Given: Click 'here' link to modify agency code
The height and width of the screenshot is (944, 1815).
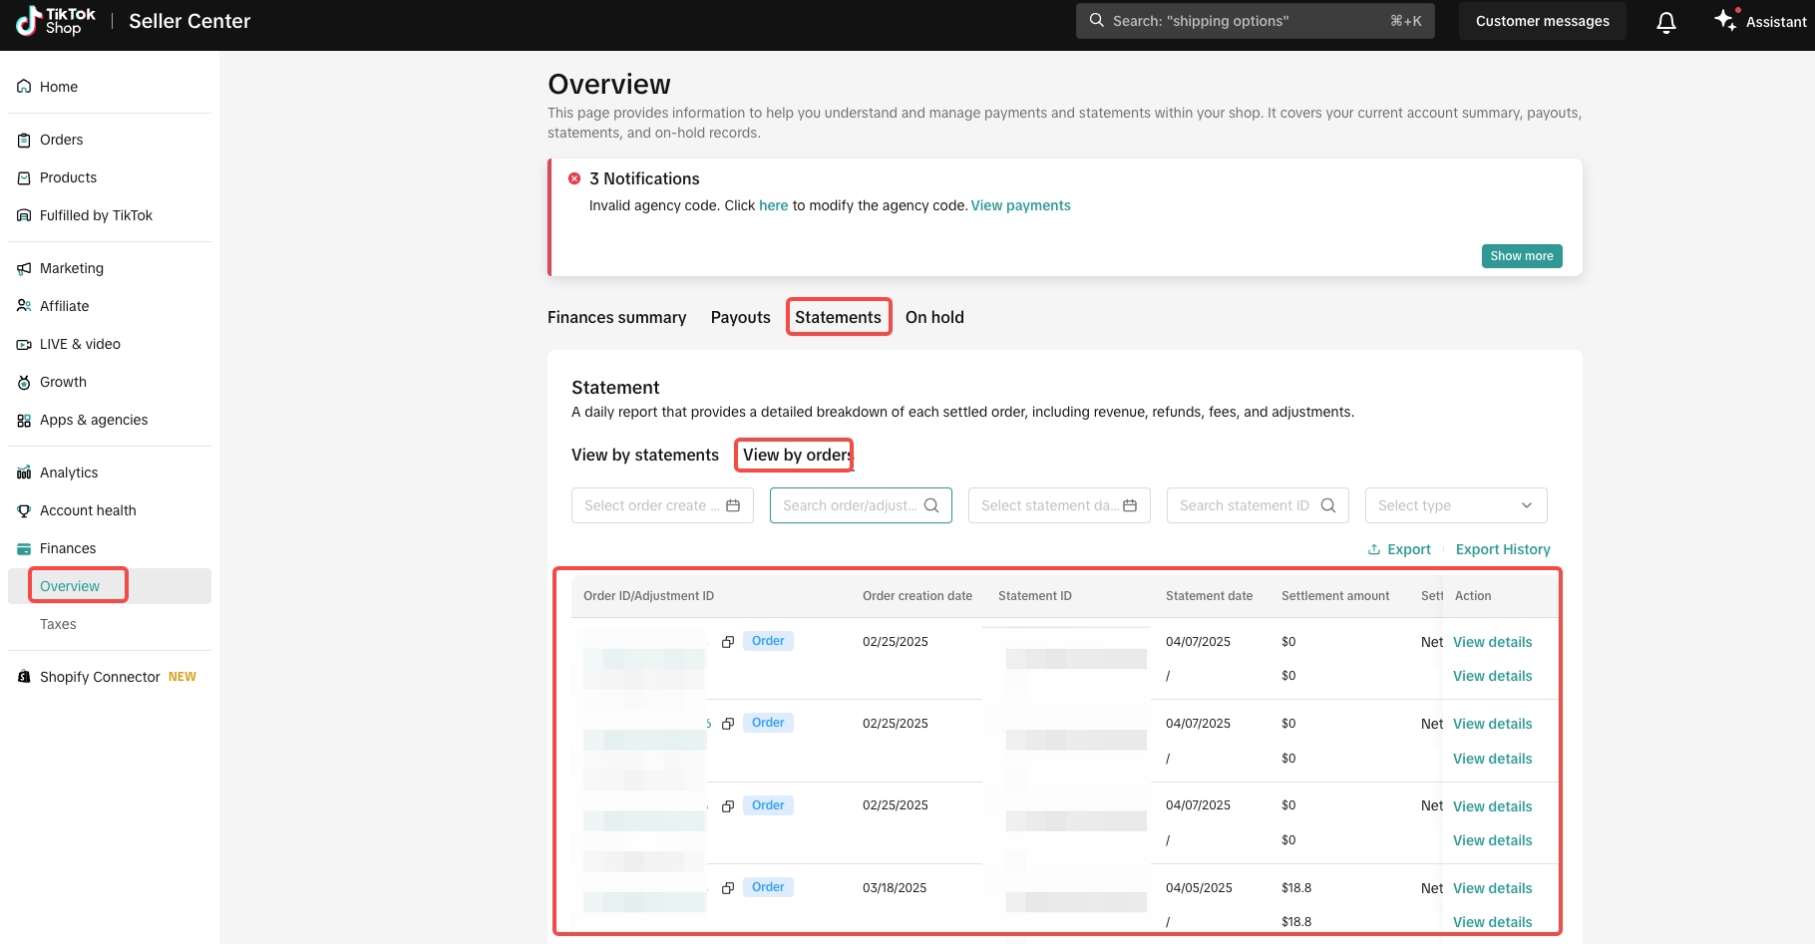Looking at the screenshot, I should [x=773, y=205].
